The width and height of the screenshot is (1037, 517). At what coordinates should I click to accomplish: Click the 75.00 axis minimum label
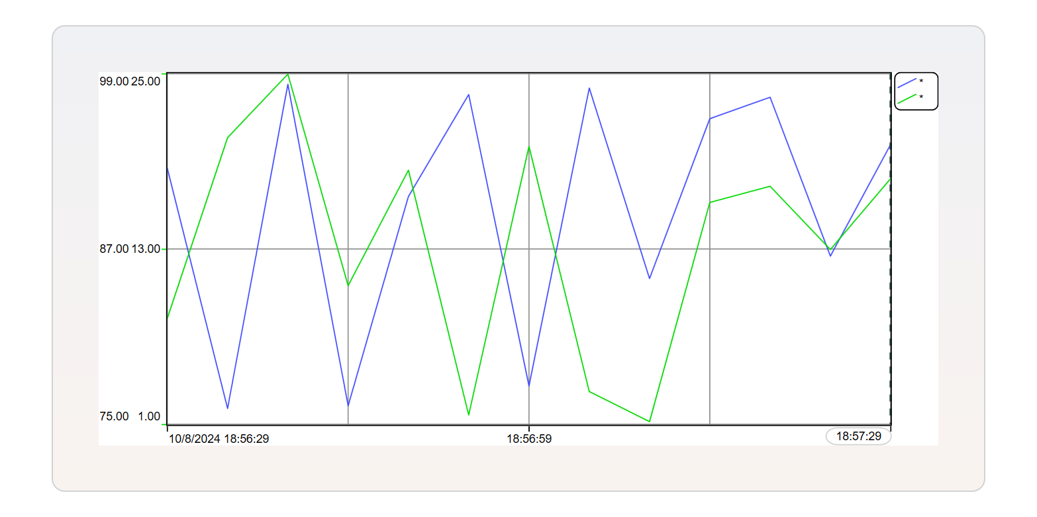(x=114, y=416)
